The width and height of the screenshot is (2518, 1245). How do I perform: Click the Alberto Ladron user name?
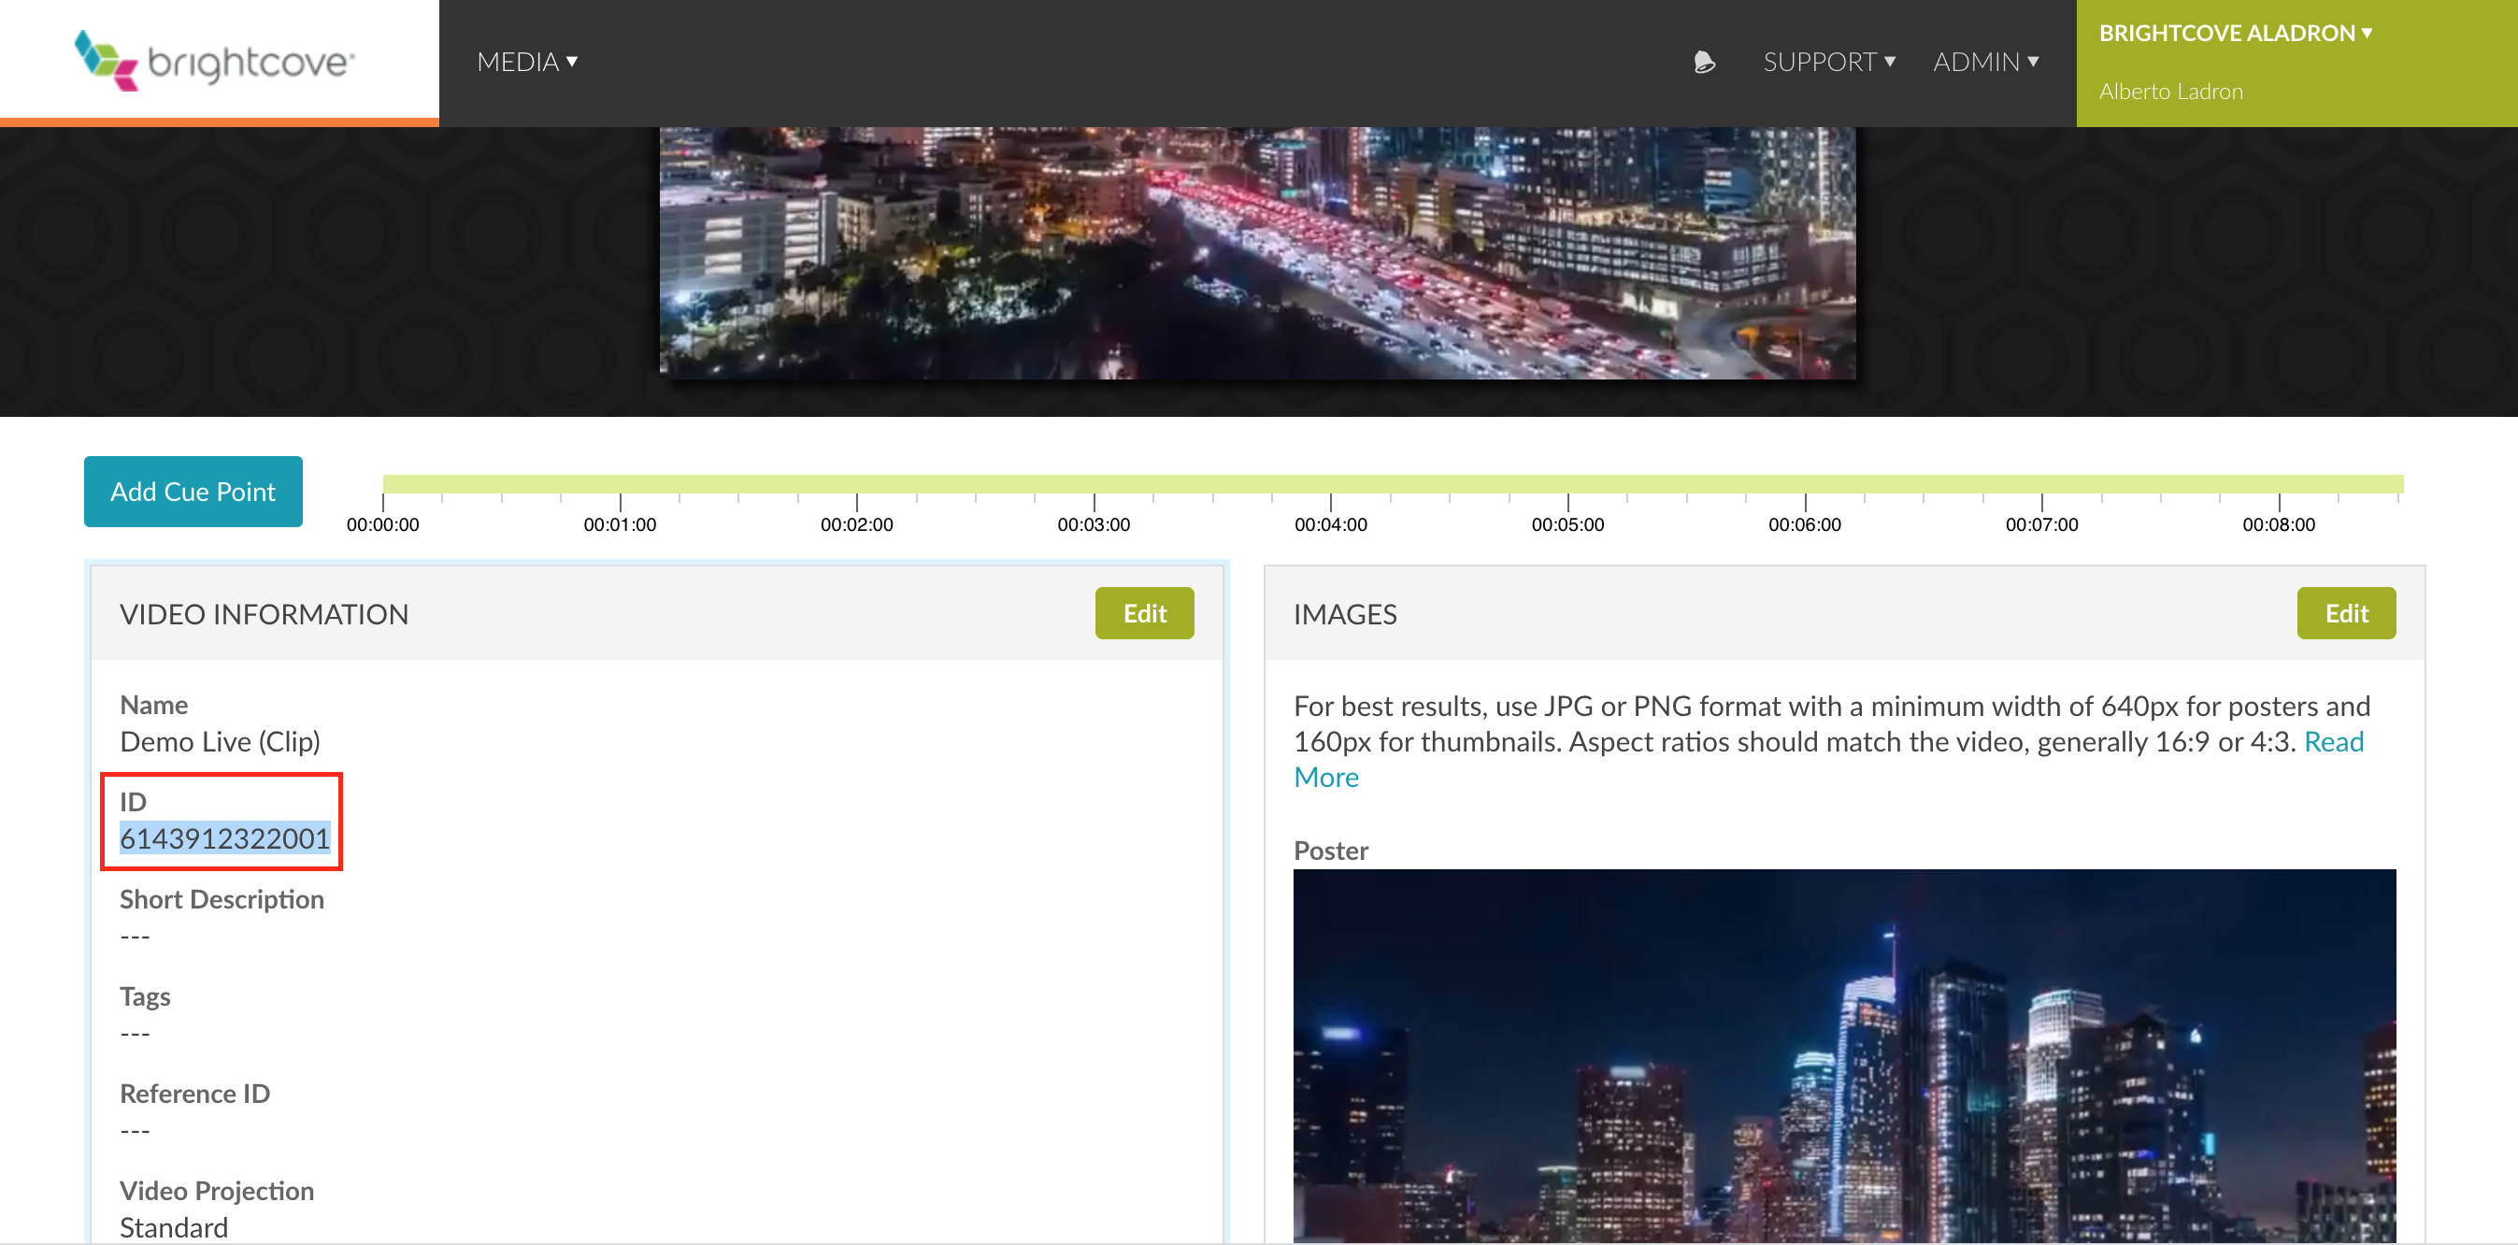point(2170,92)
